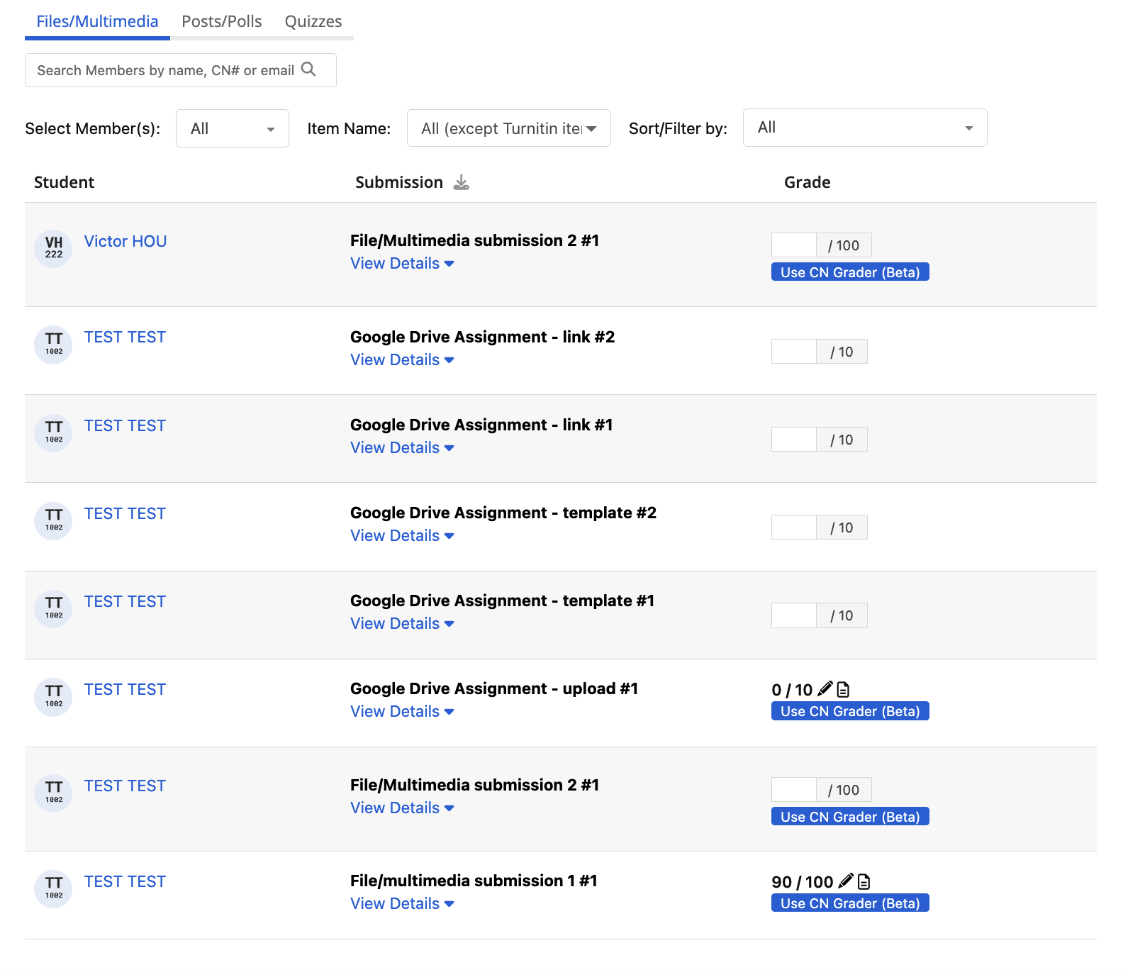Screen dimensions: 1123x977
Task: Use CN Grader for upload #1
Action: tap(850, 711)
